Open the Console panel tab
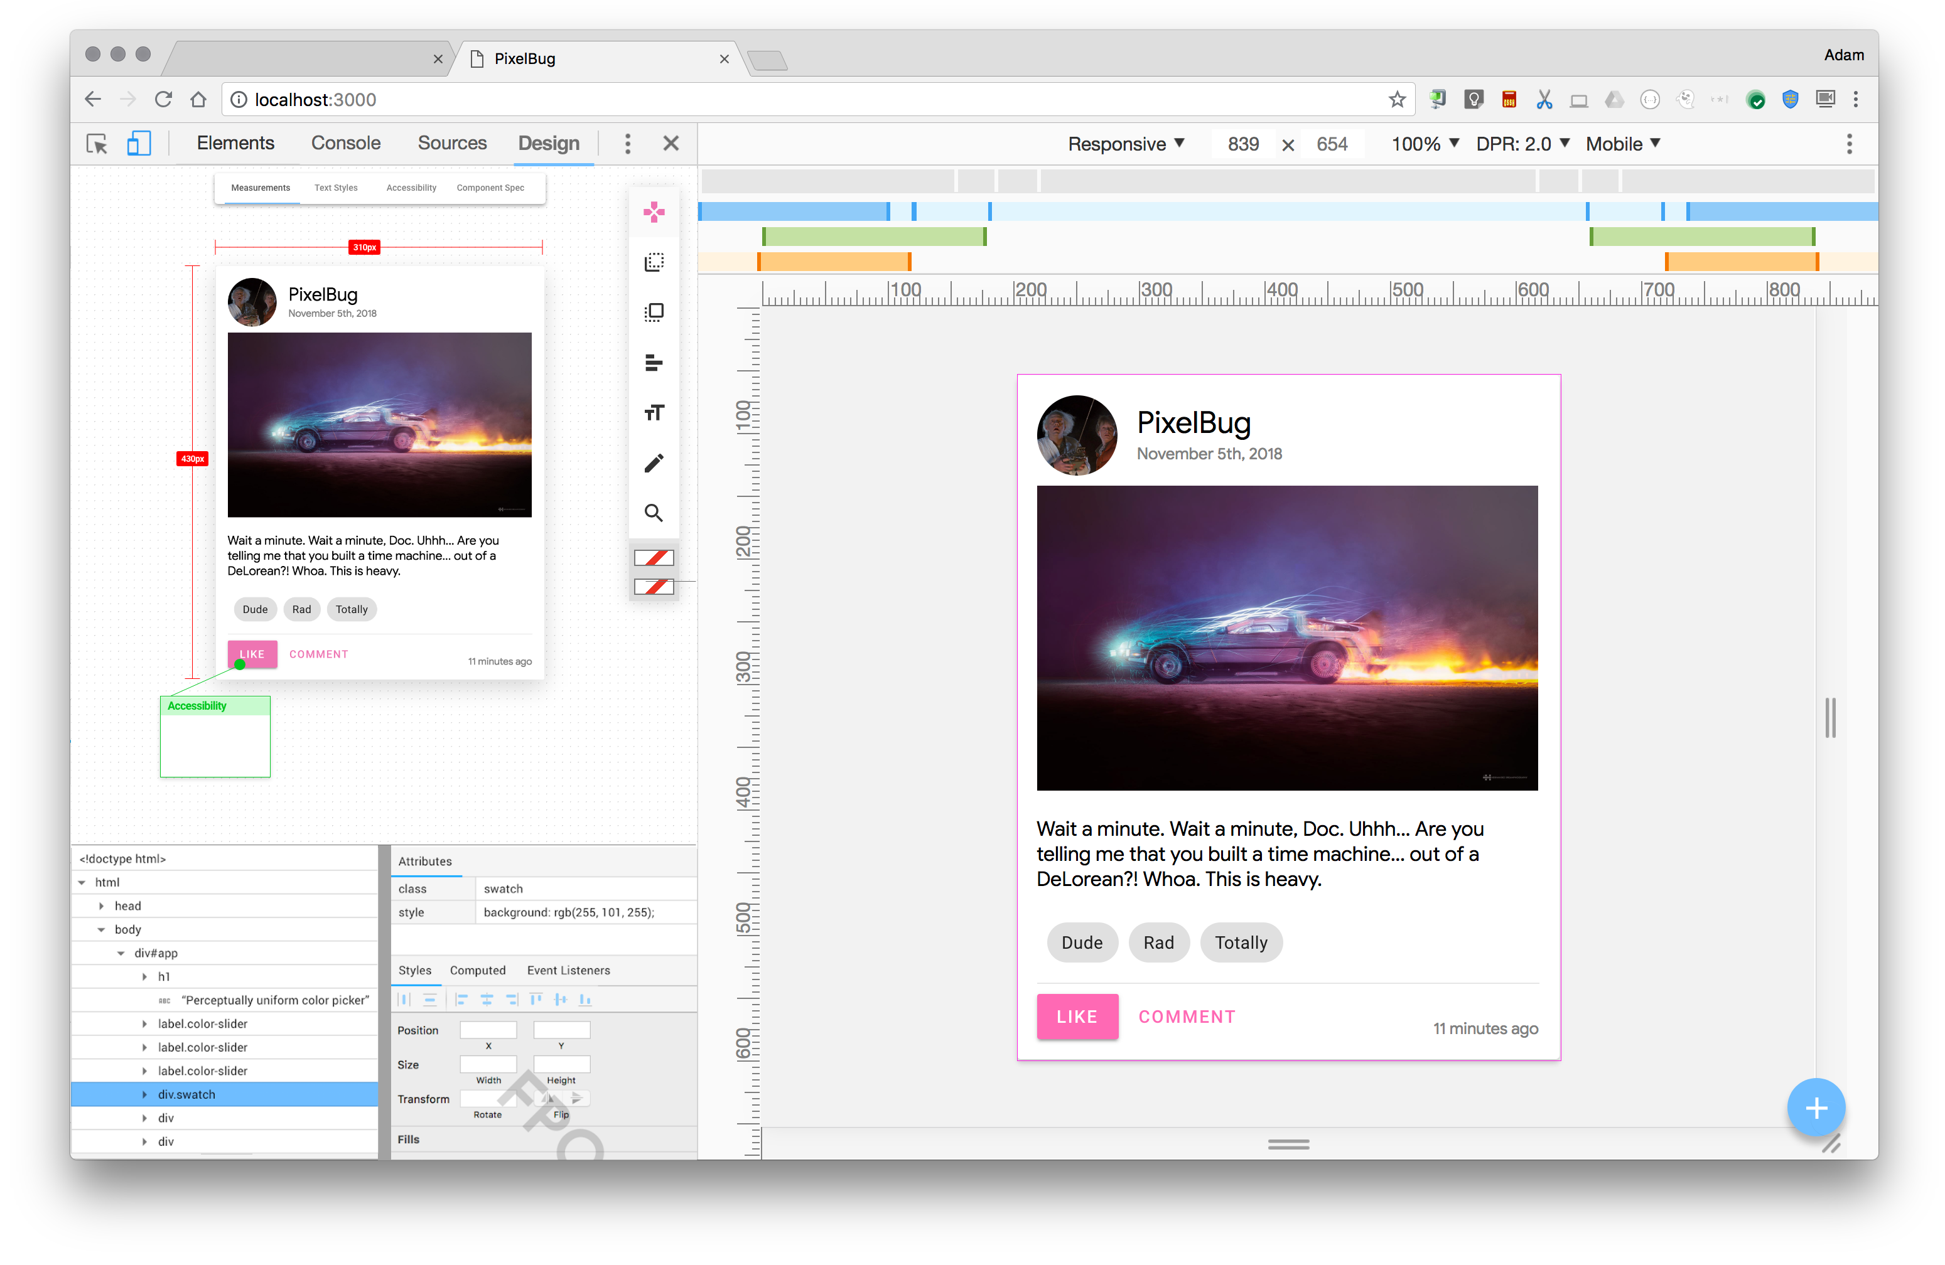Viewport: 1945px width, 1265px height. 346,143
